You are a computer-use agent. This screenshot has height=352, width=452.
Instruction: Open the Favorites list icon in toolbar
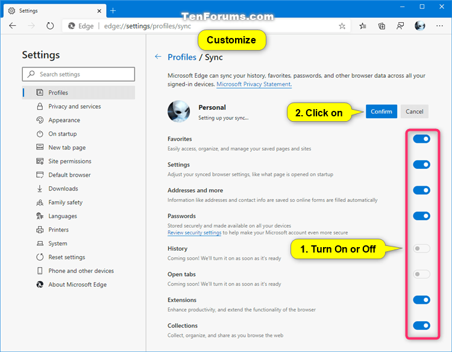pos(363,27)
